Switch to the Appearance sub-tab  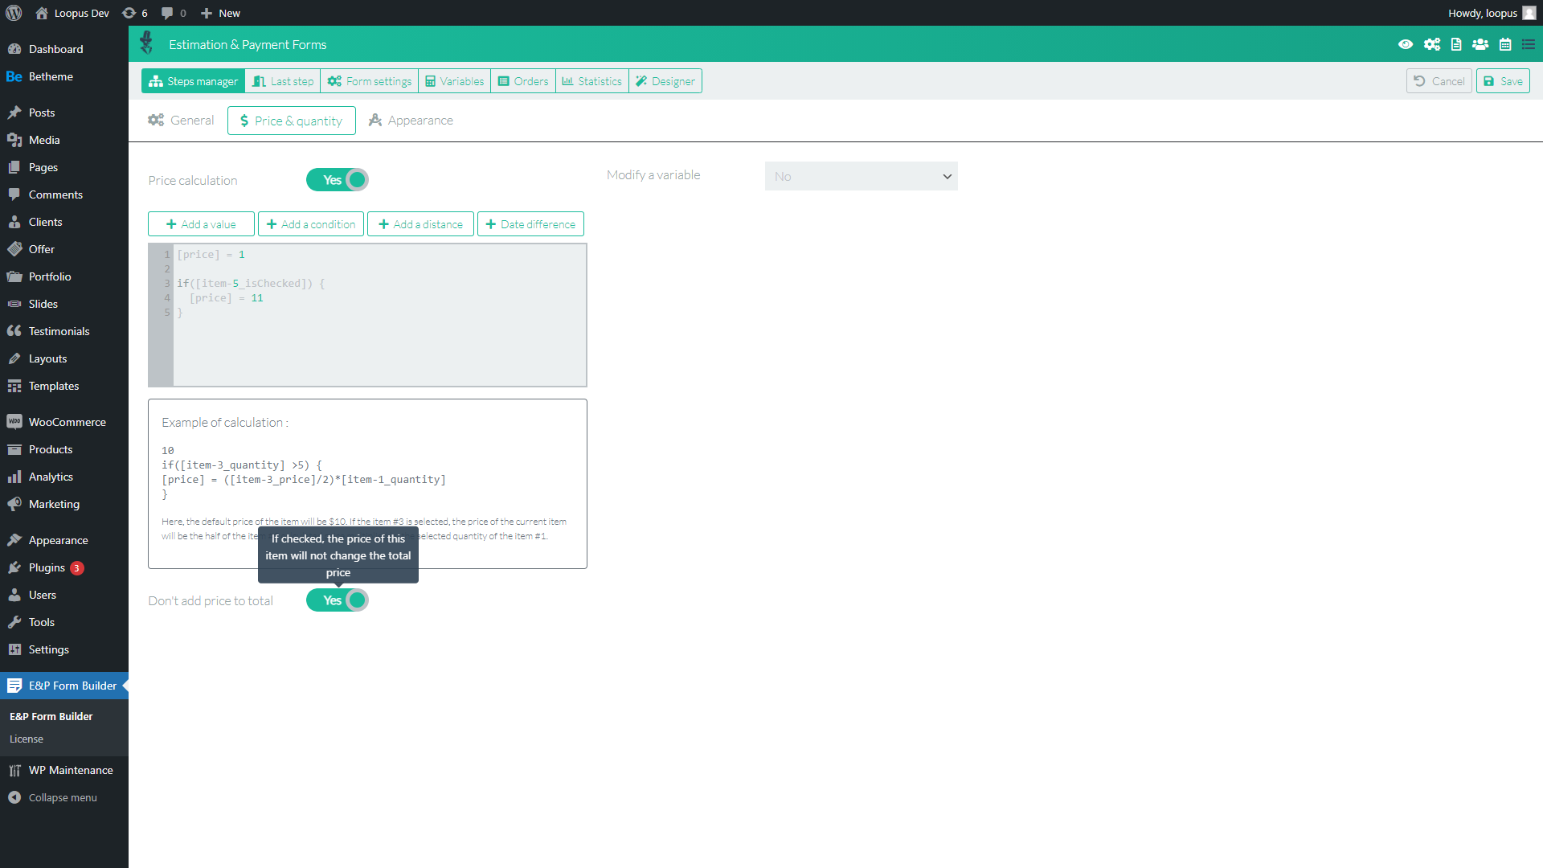click(411, 121)
